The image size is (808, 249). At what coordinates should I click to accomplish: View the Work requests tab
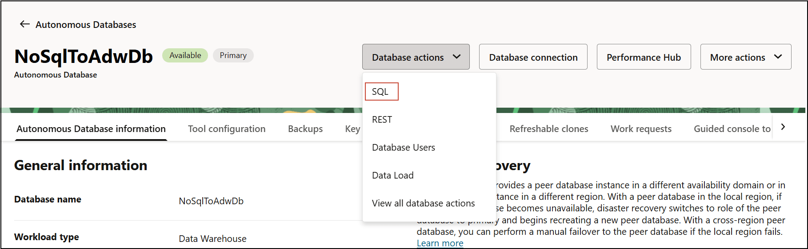[640, 129]
